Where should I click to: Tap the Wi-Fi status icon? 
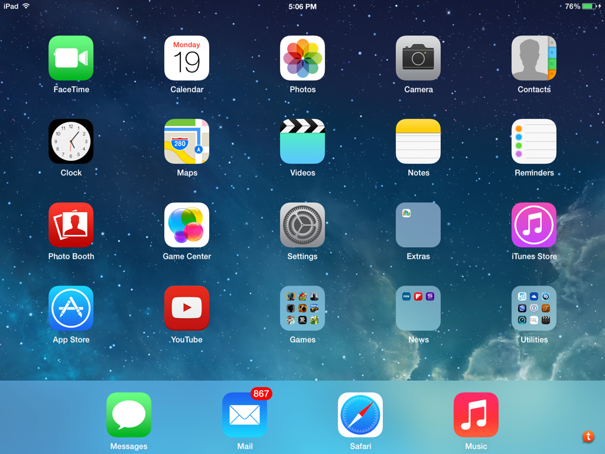[x=26, y=6]
